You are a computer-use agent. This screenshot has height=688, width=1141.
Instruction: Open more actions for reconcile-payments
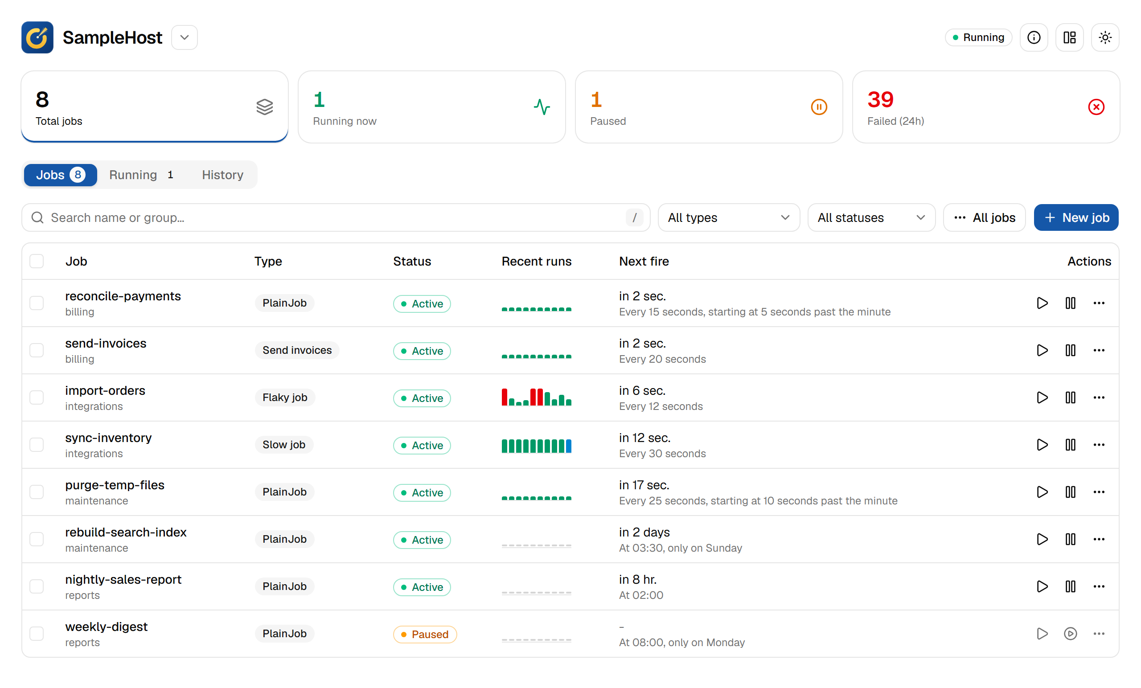(x=1098, y=303)
